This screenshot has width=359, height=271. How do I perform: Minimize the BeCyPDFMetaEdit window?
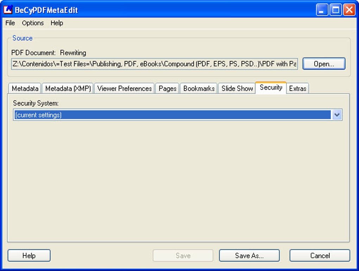tap(322, 9)
